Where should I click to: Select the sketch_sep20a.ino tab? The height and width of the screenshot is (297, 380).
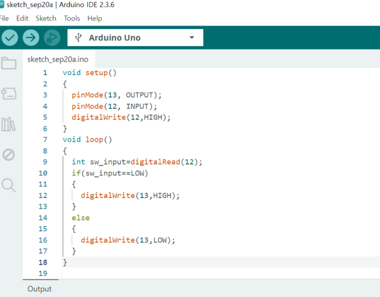[58, 59]
